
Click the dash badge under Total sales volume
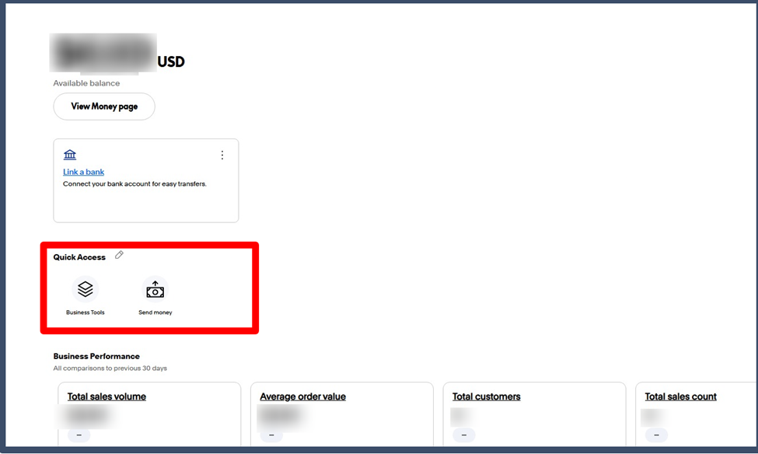click(x=79, y=435)
